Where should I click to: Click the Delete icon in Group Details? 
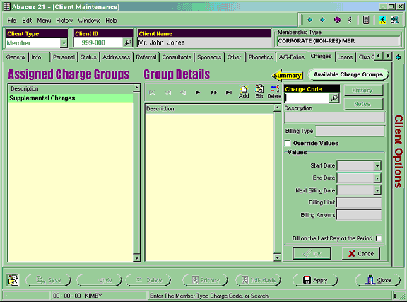click(x=274, y=92)
